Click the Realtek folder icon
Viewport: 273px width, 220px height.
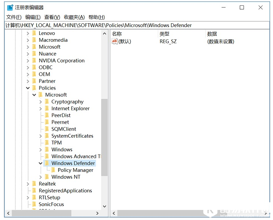coord(34,184)
